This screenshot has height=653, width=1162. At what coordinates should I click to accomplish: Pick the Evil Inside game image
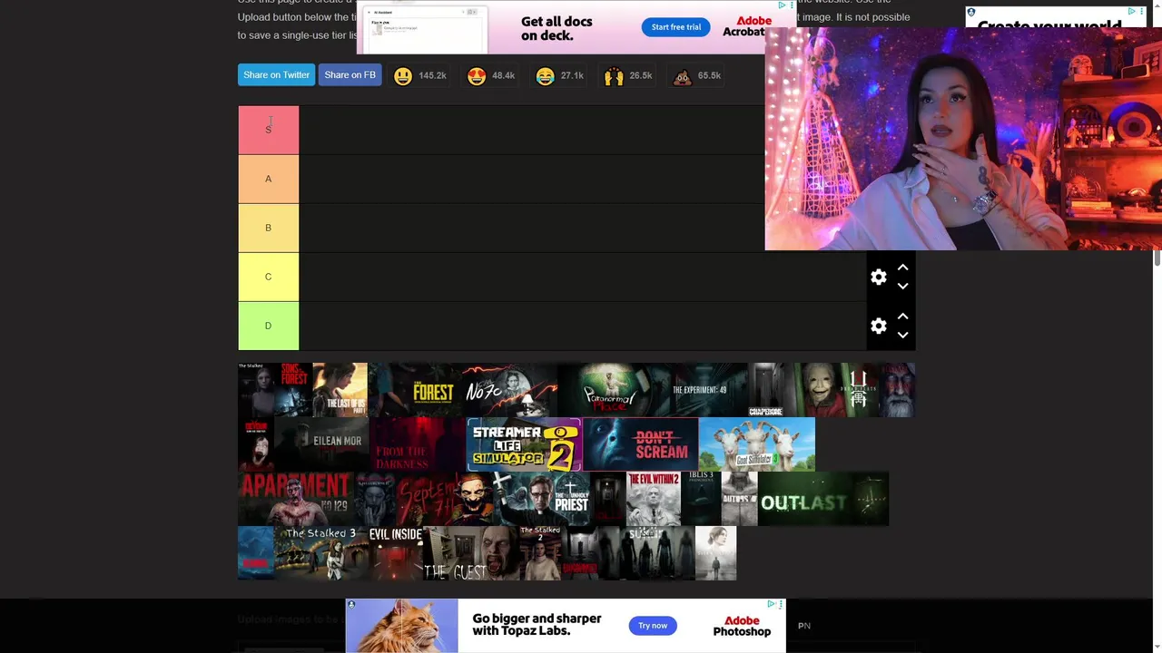coord(395,553)
